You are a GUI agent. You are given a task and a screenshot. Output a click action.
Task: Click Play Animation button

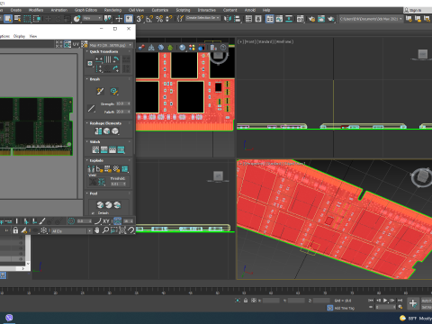point(385,300)
